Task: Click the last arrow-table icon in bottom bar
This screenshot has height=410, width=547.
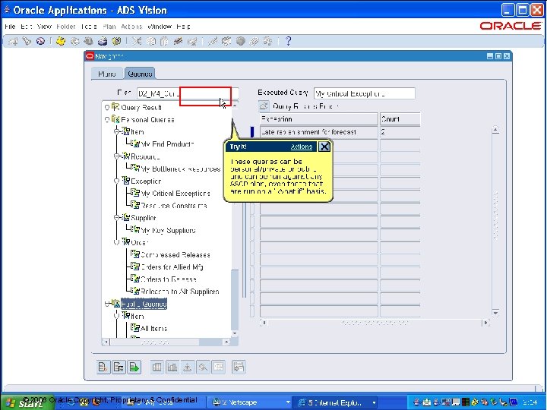Action: (x=239, y=367)
